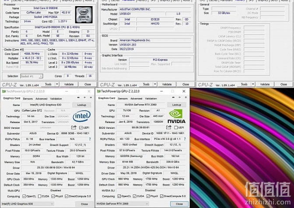Click the NVIDIA GeForce RTX 2060 name field
The width and height of the screenshot is (294, 208).
[140, 105]
